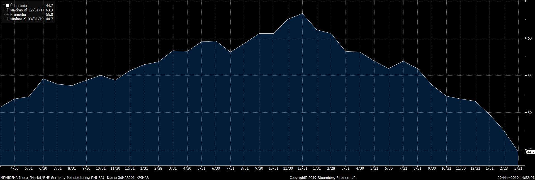
Task: Select the Máximo al 12/31/17 legend label
Action: click(27, 10)
